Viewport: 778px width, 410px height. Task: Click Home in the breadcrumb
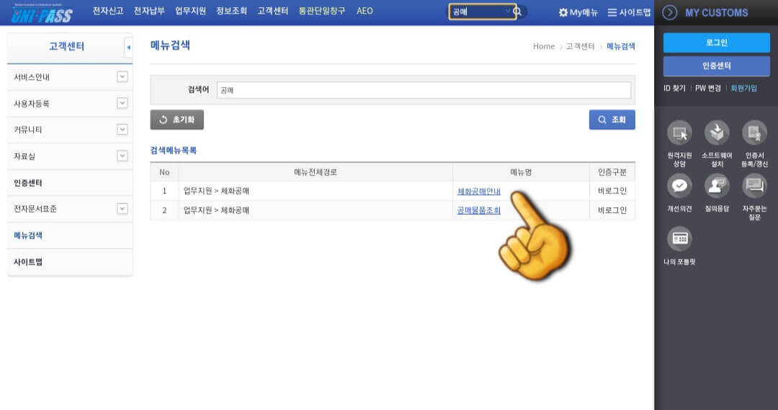[x=544, y=47]
